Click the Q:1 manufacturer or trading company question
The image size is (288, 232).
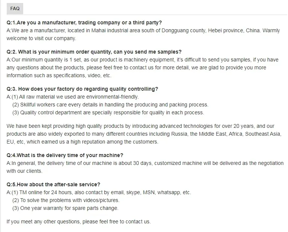click(x=84, y=22)
